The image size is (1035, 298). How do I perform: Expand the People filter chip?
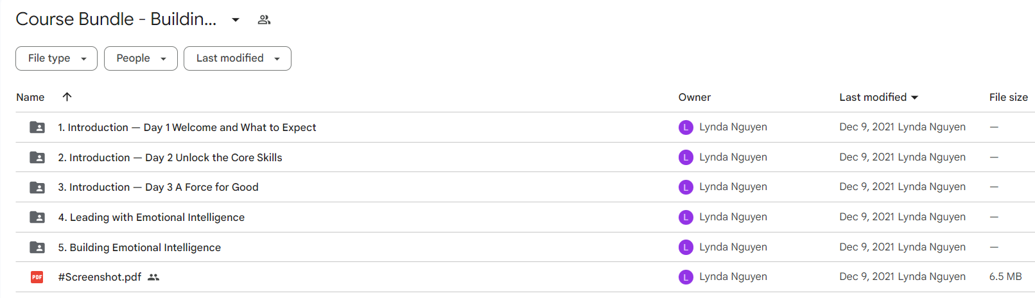[x=141, y=58]
